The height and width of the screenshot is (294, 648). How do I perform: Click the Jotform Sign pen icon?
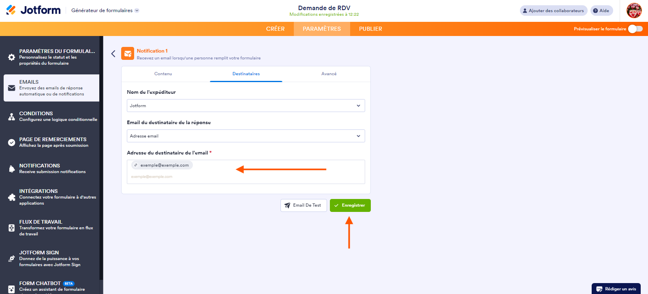pyautogui.click(x=11, y=258)
